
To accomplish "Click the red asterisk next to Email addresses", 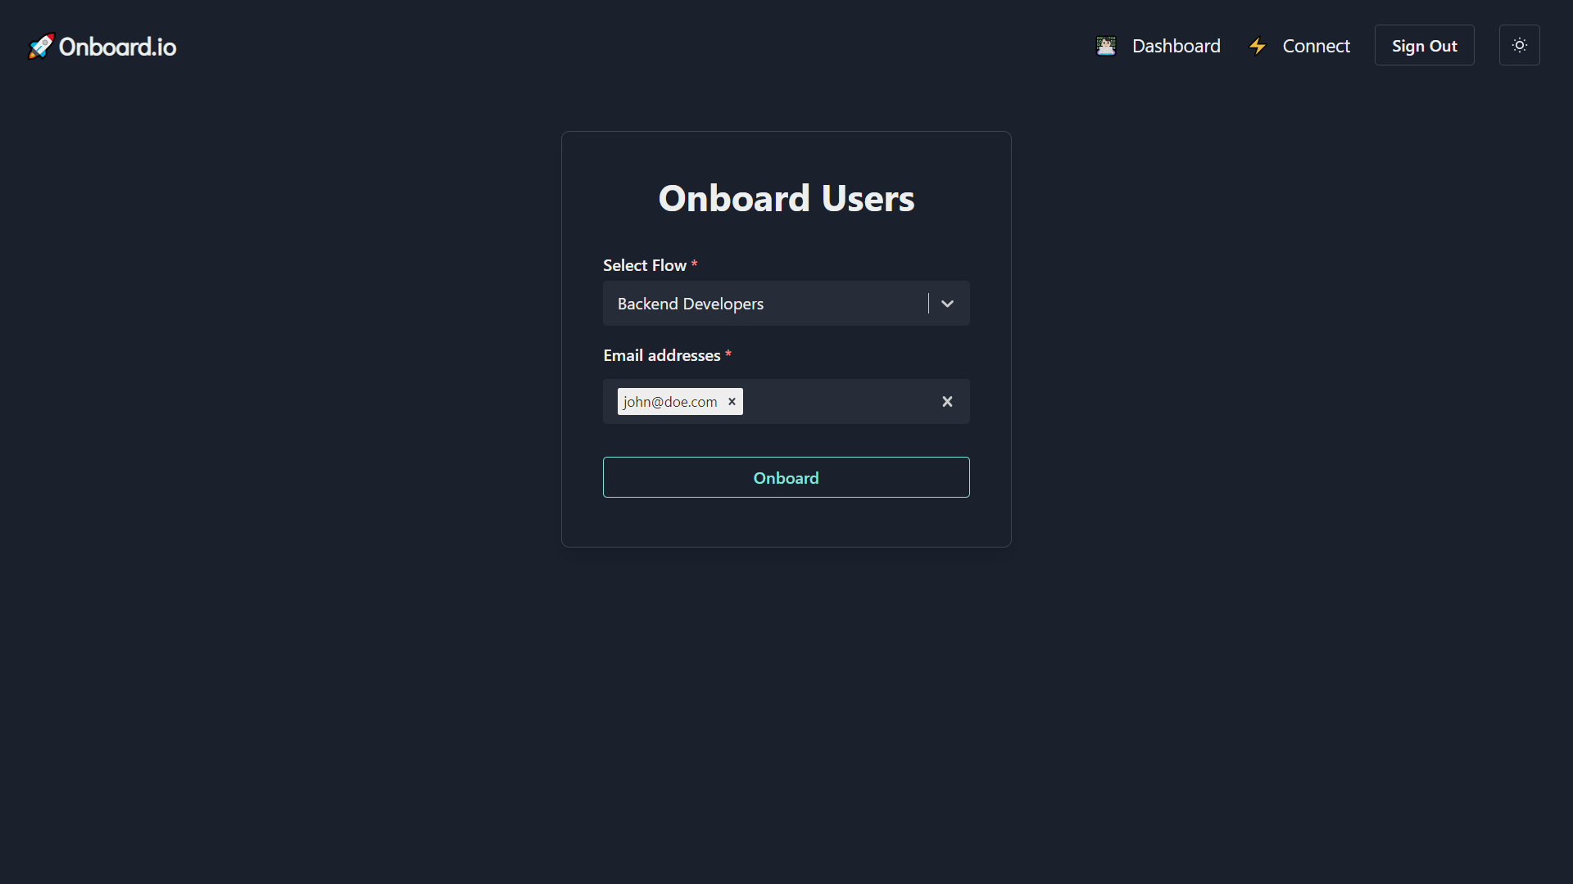I will pyautogui.click(x=728, y=354).
